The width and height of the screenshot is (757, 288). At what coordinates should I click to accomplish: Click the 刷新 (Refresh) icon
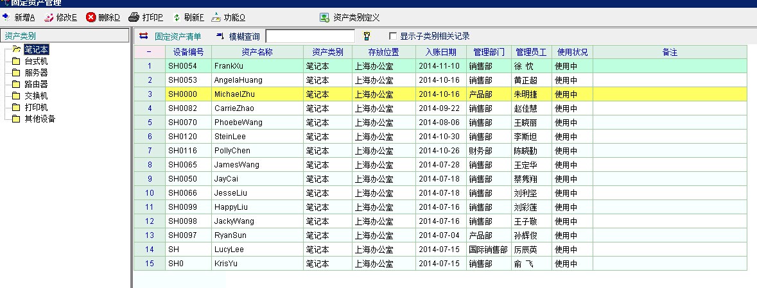tap(177, 17)
